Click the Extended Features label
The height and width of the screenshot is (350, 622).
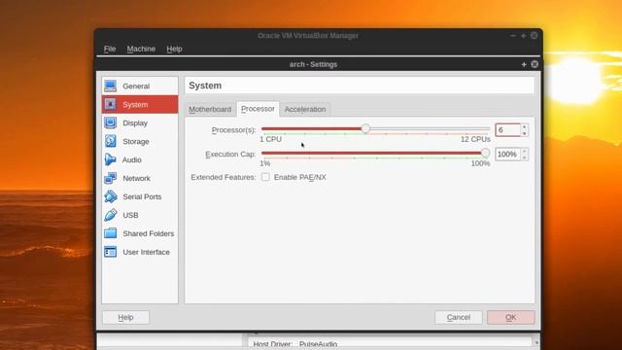point(223,177)
